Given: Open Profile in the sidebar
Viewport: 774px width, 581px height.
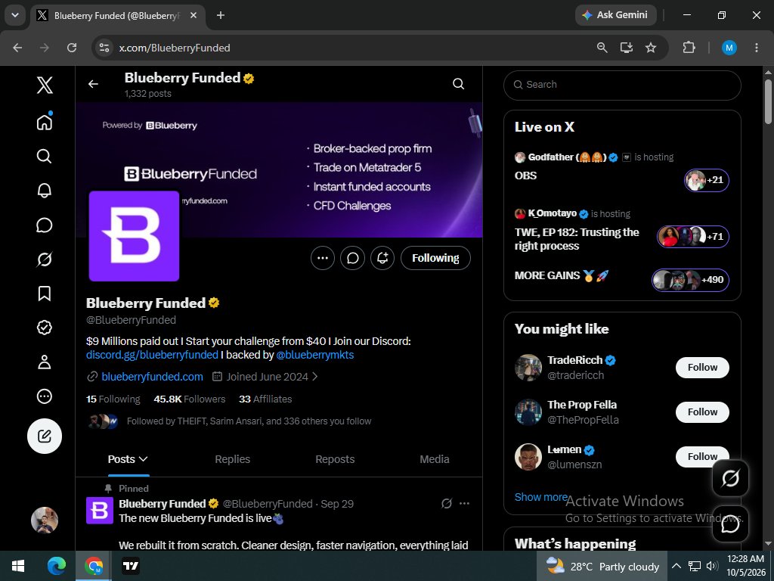Looking at the screenshot, I should (x=45, y=362).
